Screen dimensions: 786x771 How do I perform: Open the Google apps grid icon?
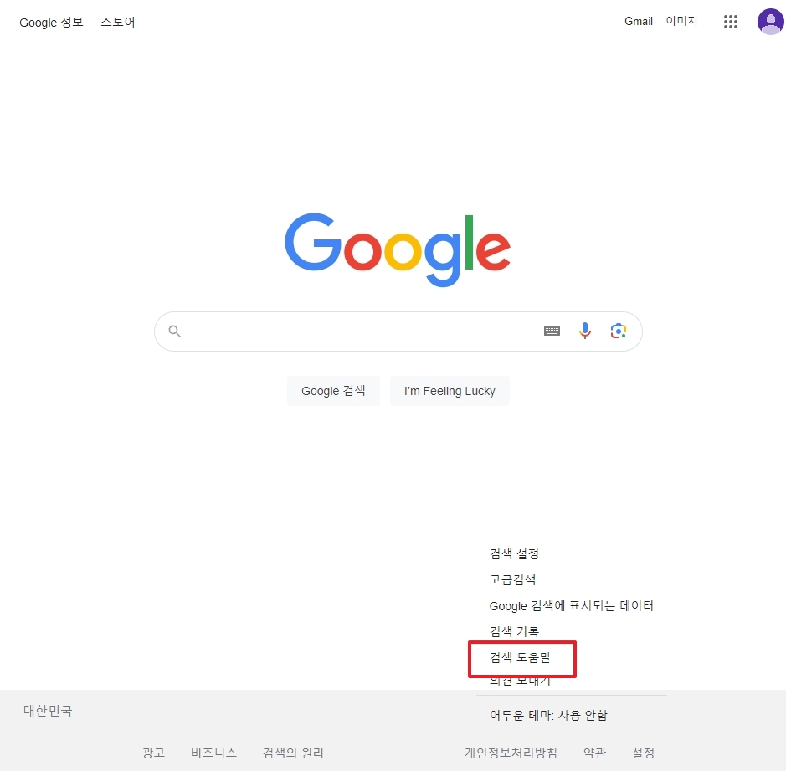tap(731, 22)
